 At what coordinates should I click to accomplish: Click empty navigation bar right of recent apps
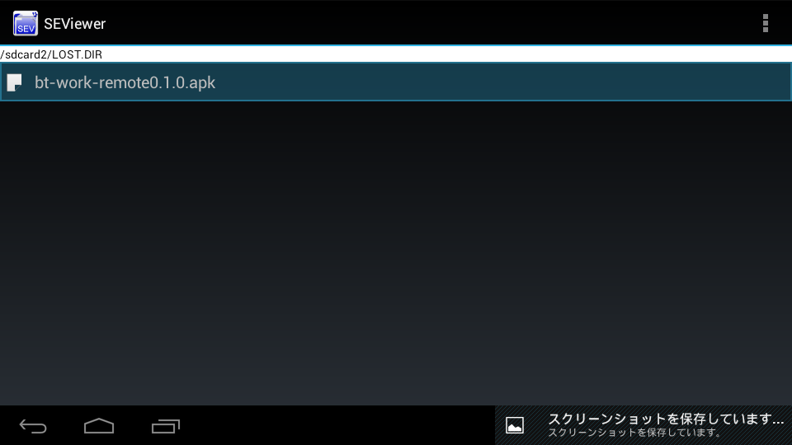pyautogui.click(x=330, y=426)
